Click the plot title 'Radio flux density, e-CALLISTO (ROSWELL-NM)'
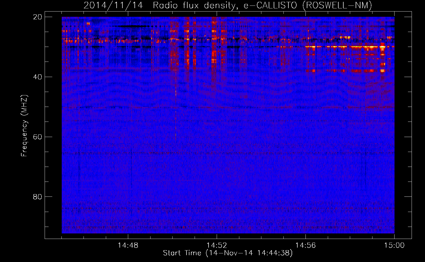 (262, 6)
